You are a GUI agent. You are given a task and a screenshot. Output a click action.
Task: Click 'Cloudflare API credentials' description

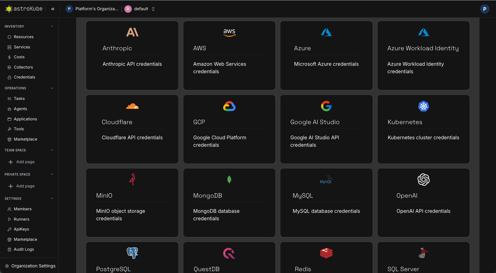point(132,137)
